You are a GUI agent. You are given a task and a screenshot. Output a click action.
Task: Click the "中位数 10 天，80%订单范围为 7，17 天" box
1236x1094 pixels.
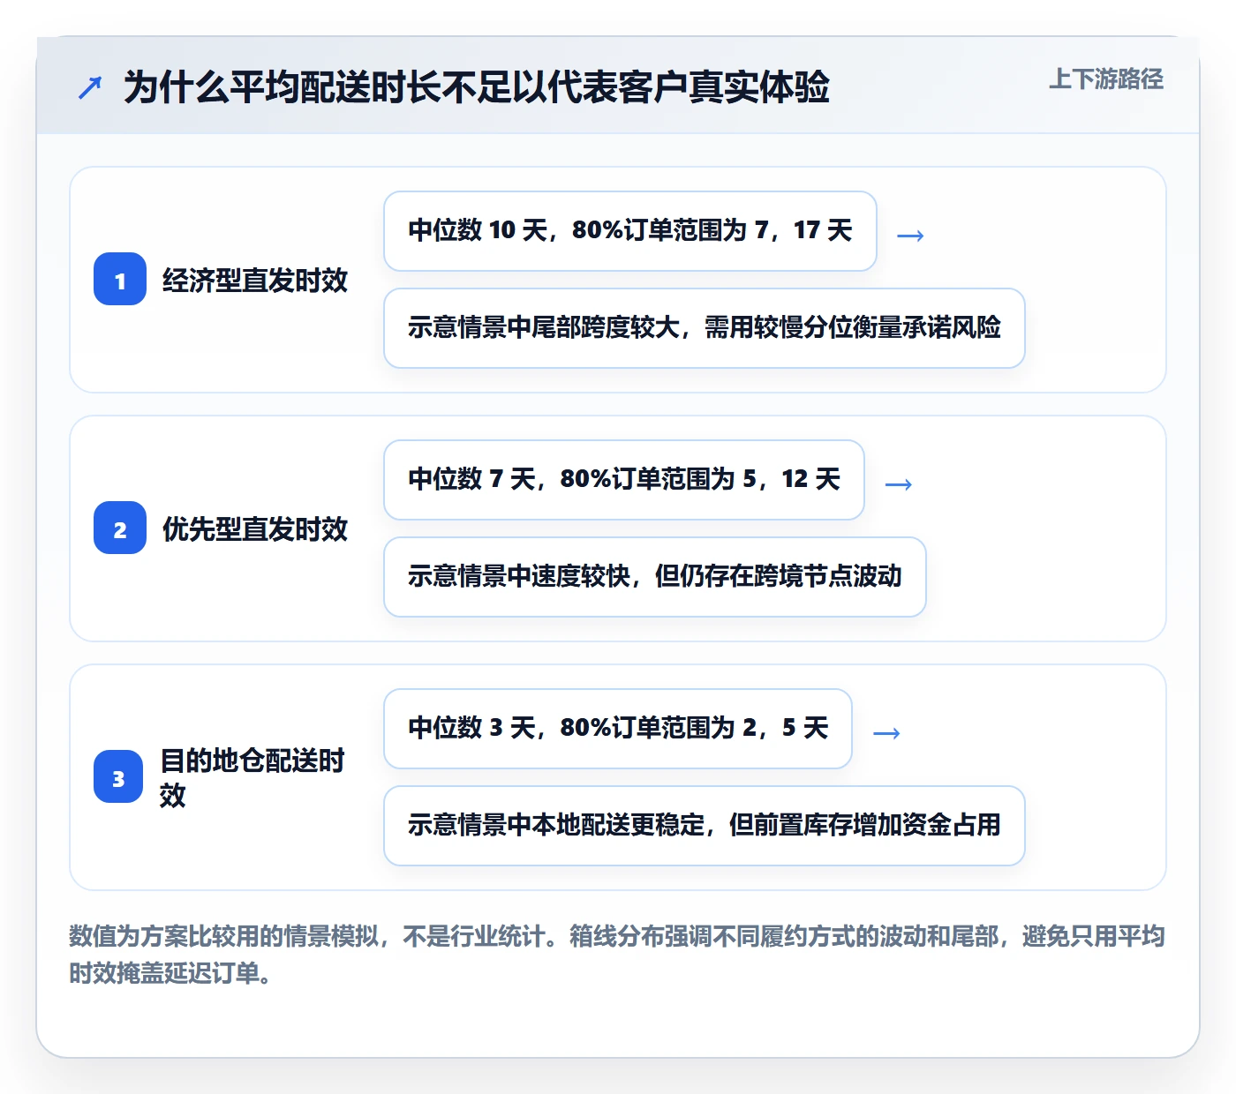[630, 231]
